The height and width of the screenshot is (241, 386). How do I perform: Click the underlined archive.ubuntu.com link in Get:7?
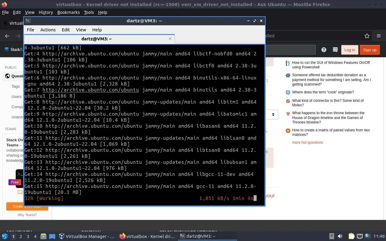(x=90, y=90)
